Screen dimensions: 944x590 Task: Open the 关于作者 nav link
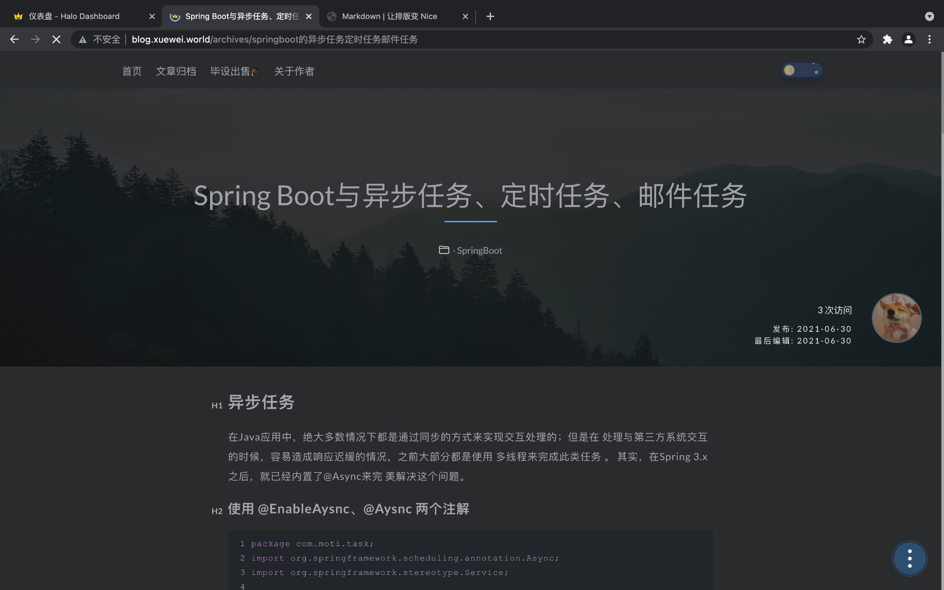294,71
